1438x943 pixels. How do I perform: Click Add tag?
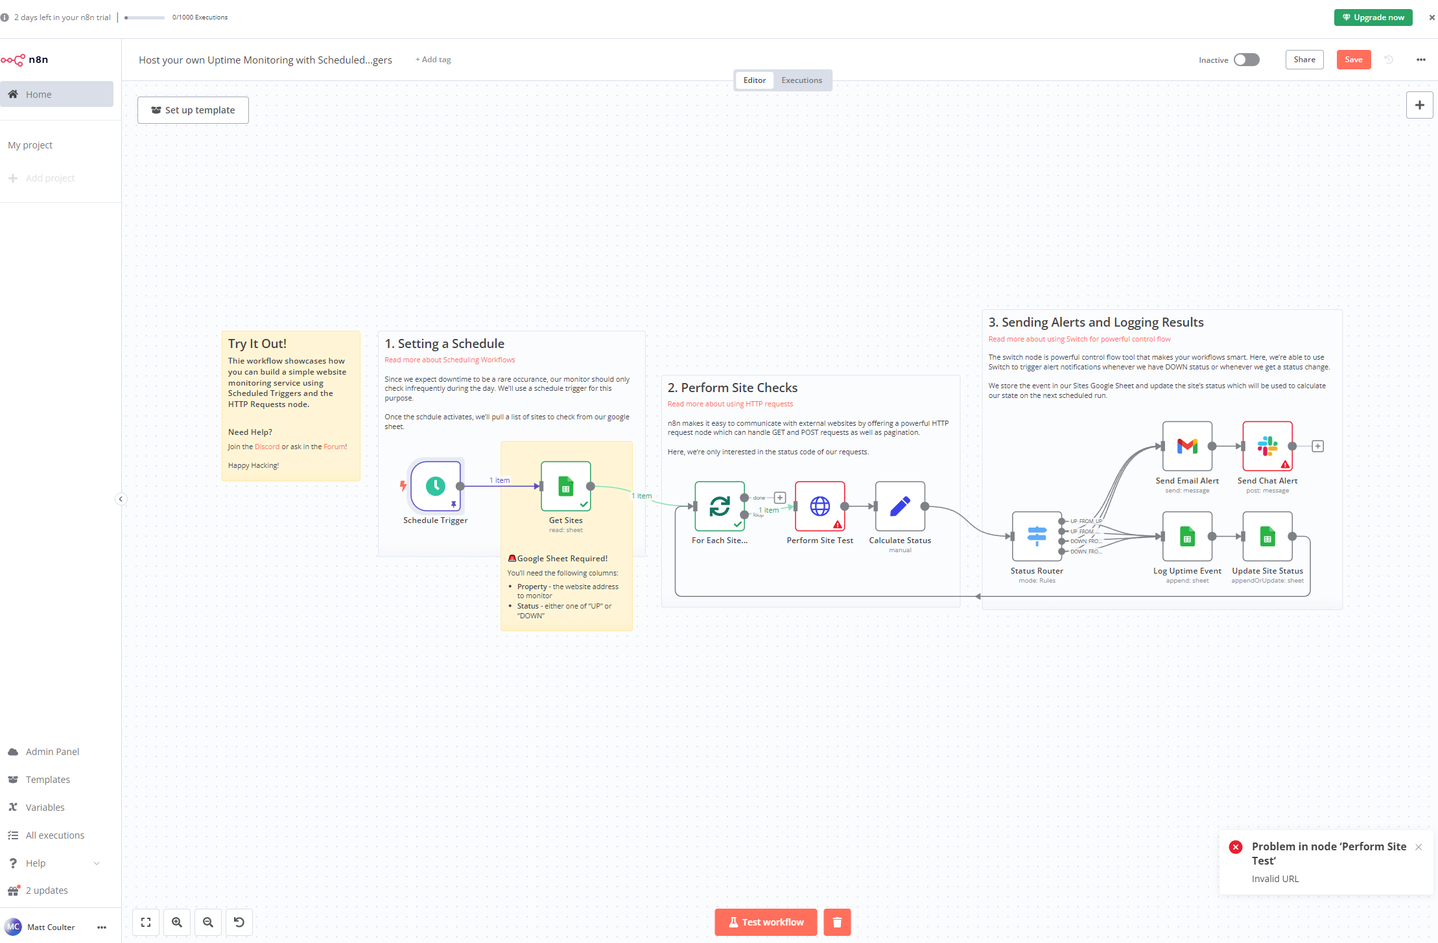(x=433, y=60)
